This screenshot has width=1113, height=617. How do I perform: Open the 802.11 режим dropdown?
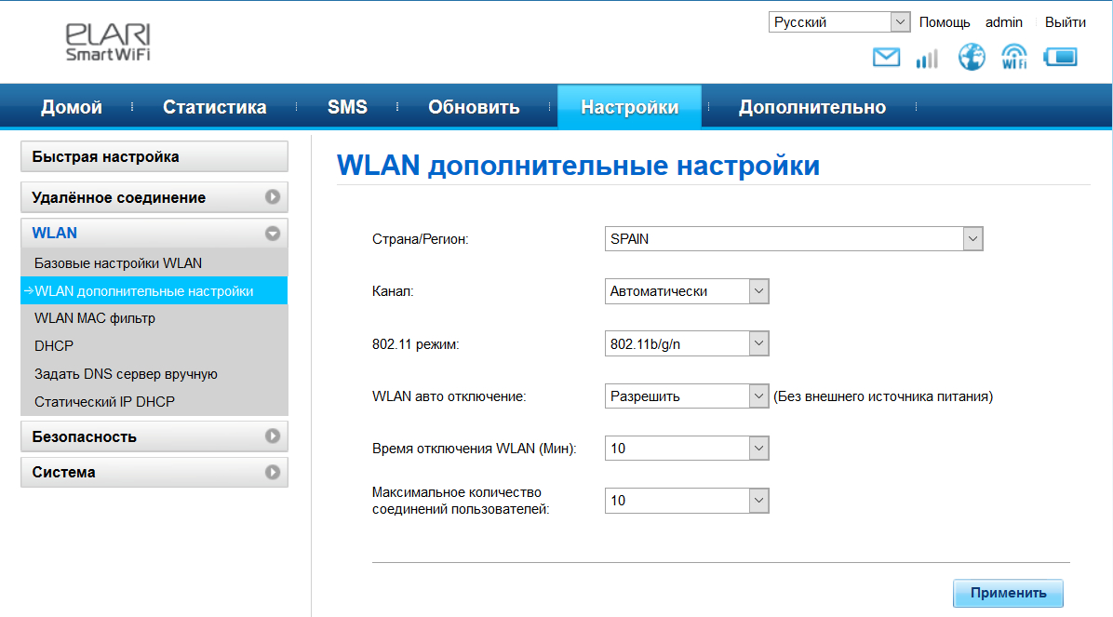687,344
